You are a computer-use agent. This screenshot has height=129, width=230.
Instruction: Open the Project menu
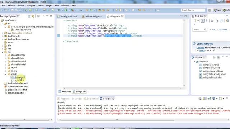click(49, 6)
